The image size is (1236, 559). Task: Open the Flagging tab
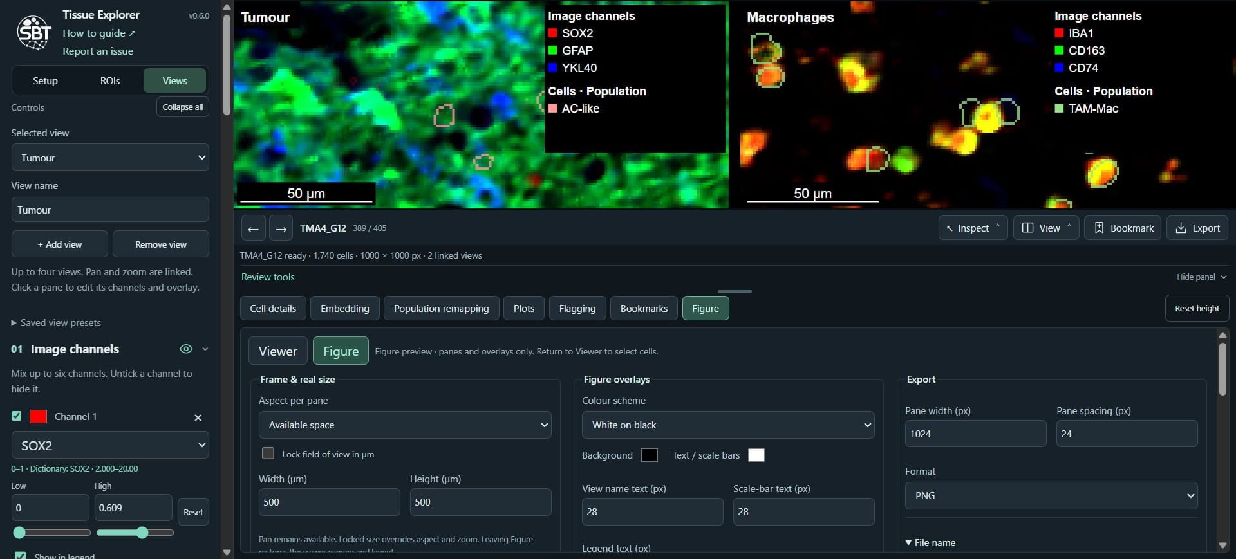[577, 309]
